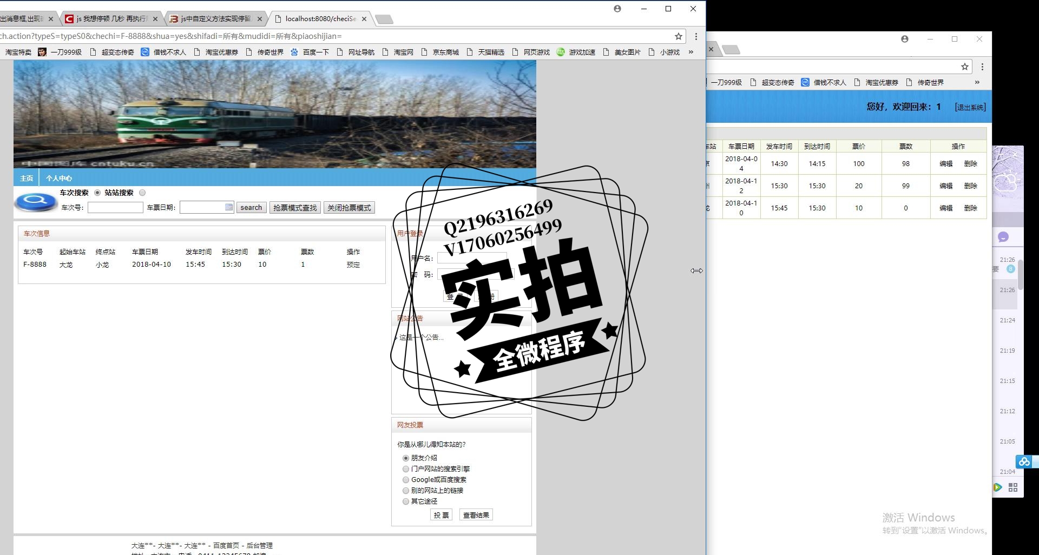Click 预定 for train F-8888

(353, 265)
